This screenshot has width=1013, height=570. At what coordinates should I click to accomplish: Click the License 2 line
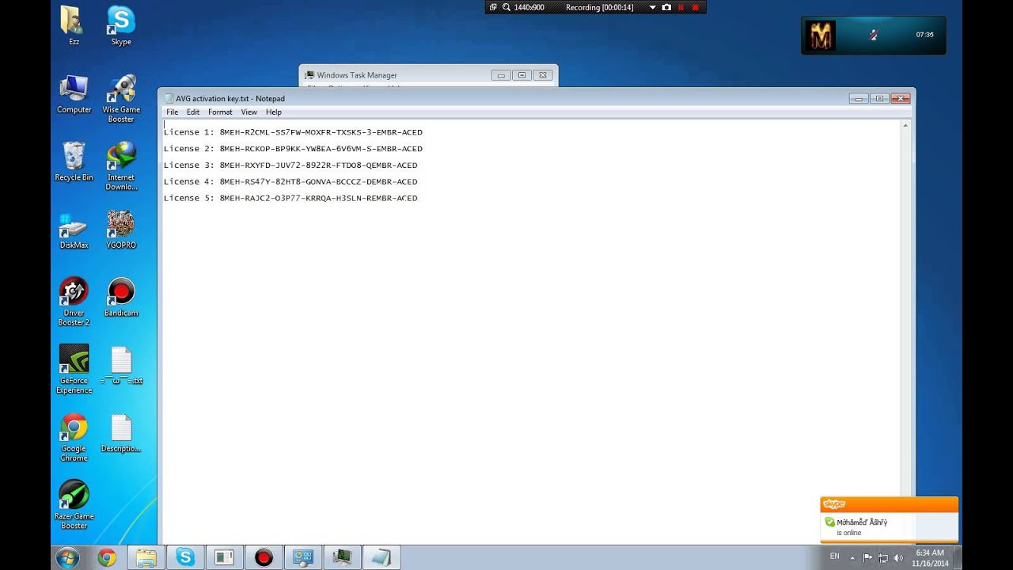point(293,149)
